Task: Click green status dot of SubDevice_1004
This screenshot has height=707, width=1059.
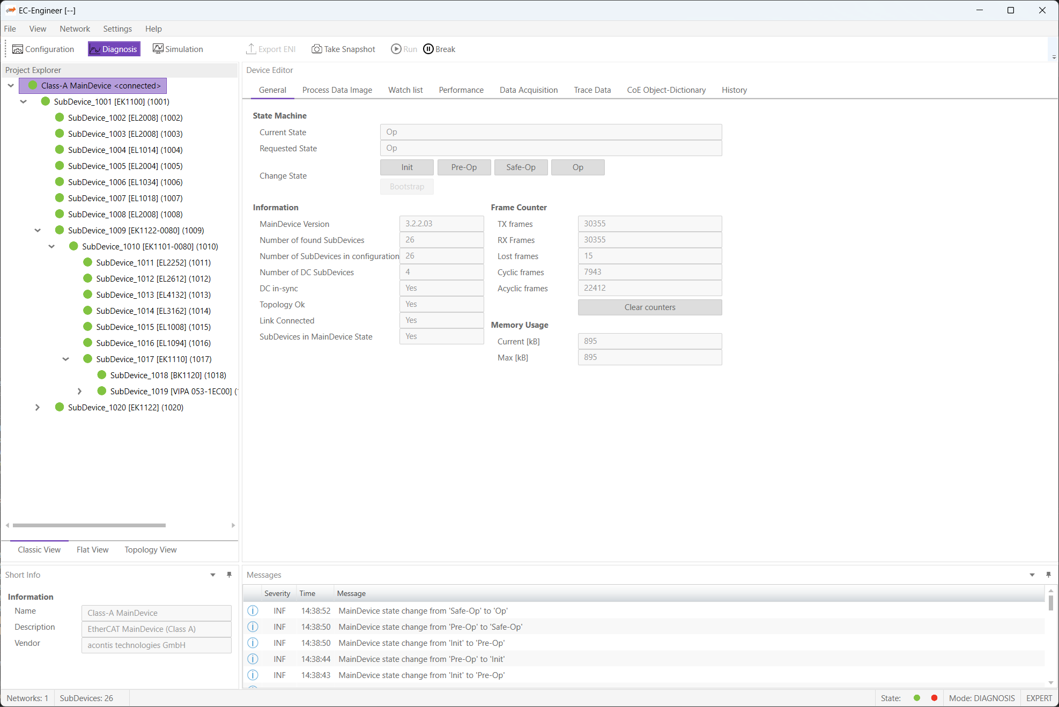Action: [60, 150]
